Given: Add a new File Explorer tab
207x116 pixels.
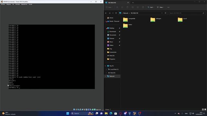Looking at the screenshot, I should coord(133,3).
